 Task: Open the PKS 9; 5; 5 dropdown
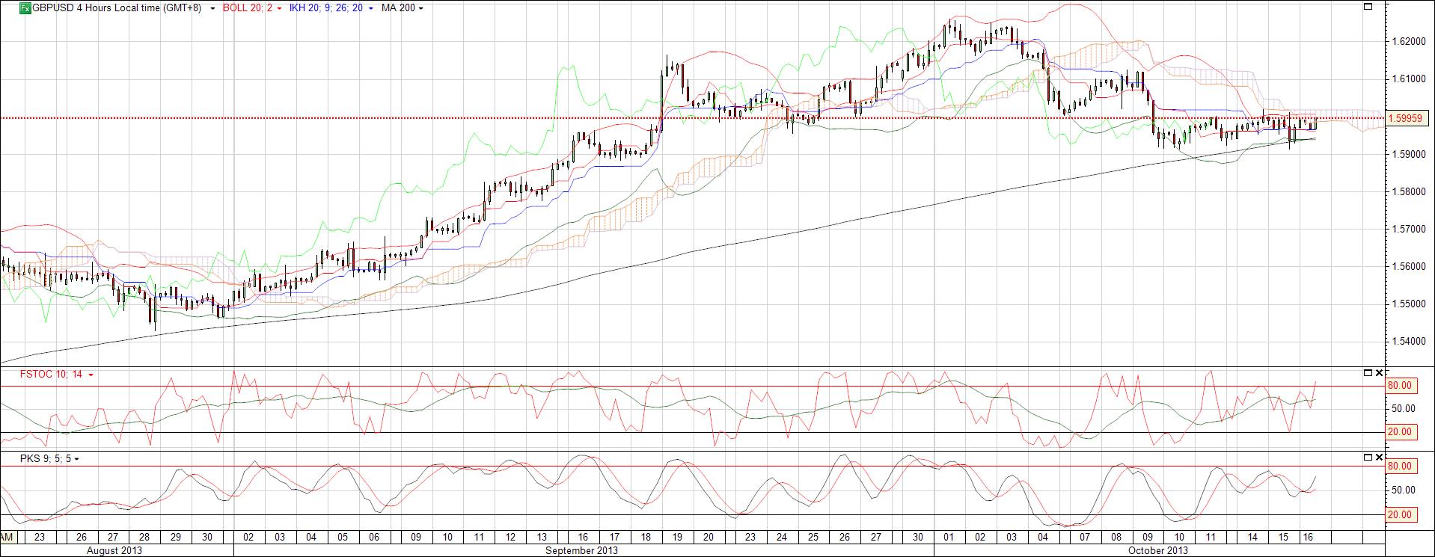pos(77,459)
